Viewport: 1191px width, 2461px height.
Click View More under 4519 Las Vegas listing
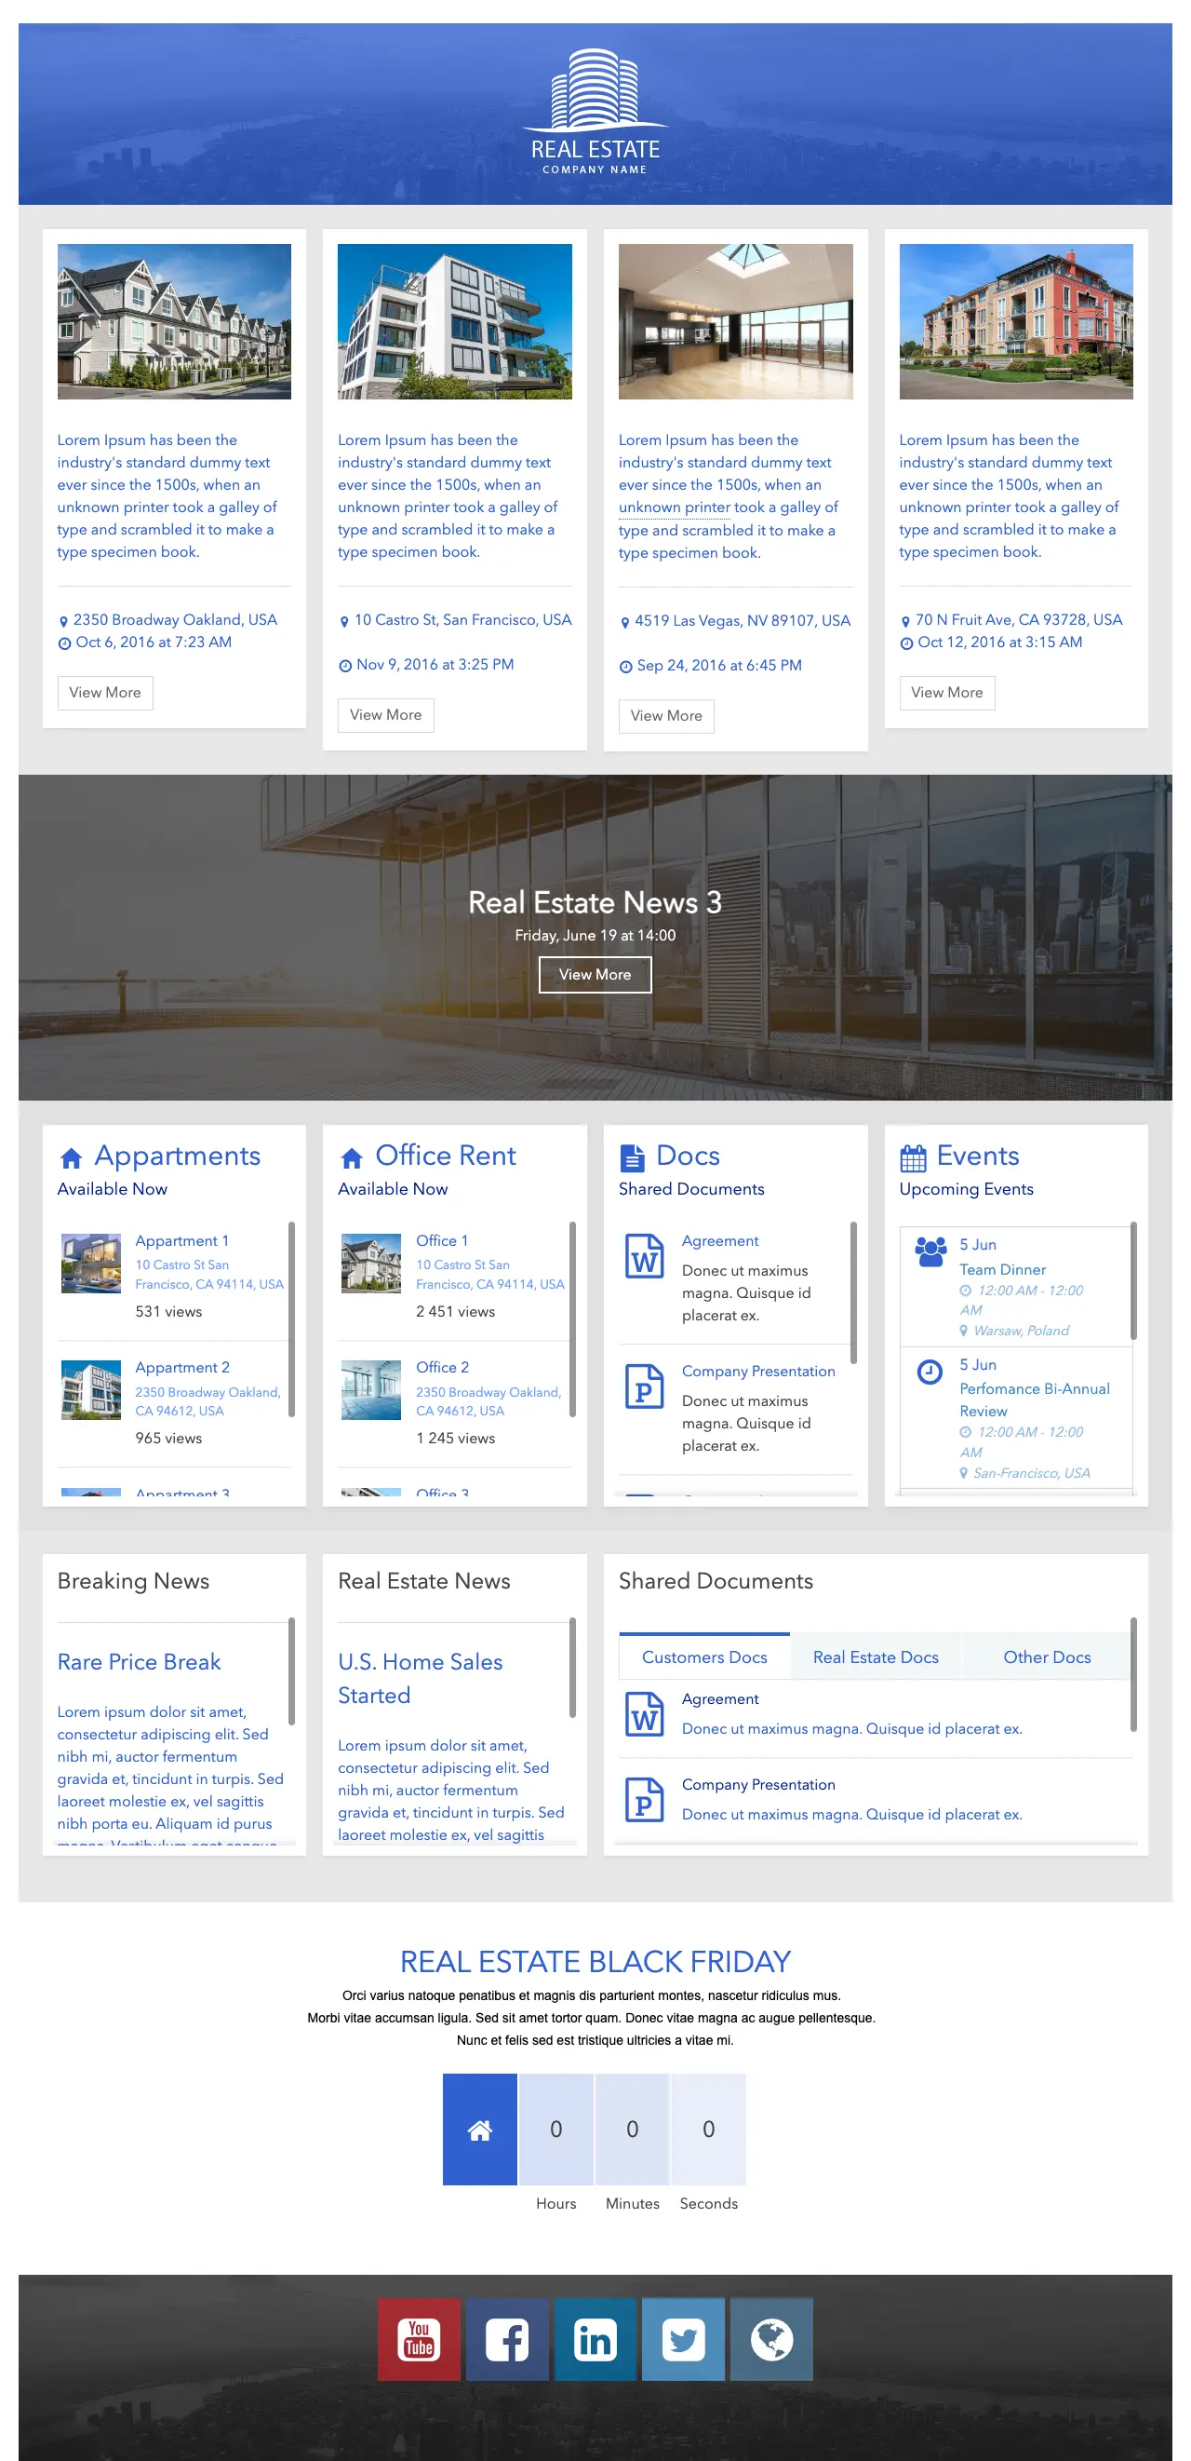pyautogui.click(x=666, y=715)
